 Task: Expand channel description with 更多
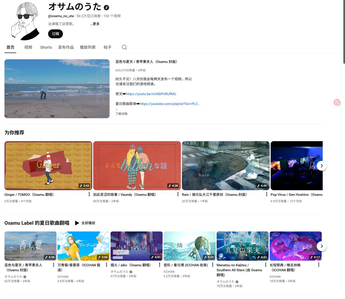pos(95,24)
